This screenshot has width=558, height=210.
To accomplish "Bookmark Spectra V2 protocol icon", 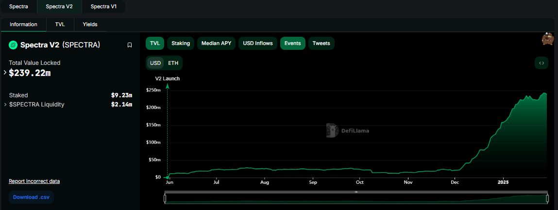I will click(130, 45).
